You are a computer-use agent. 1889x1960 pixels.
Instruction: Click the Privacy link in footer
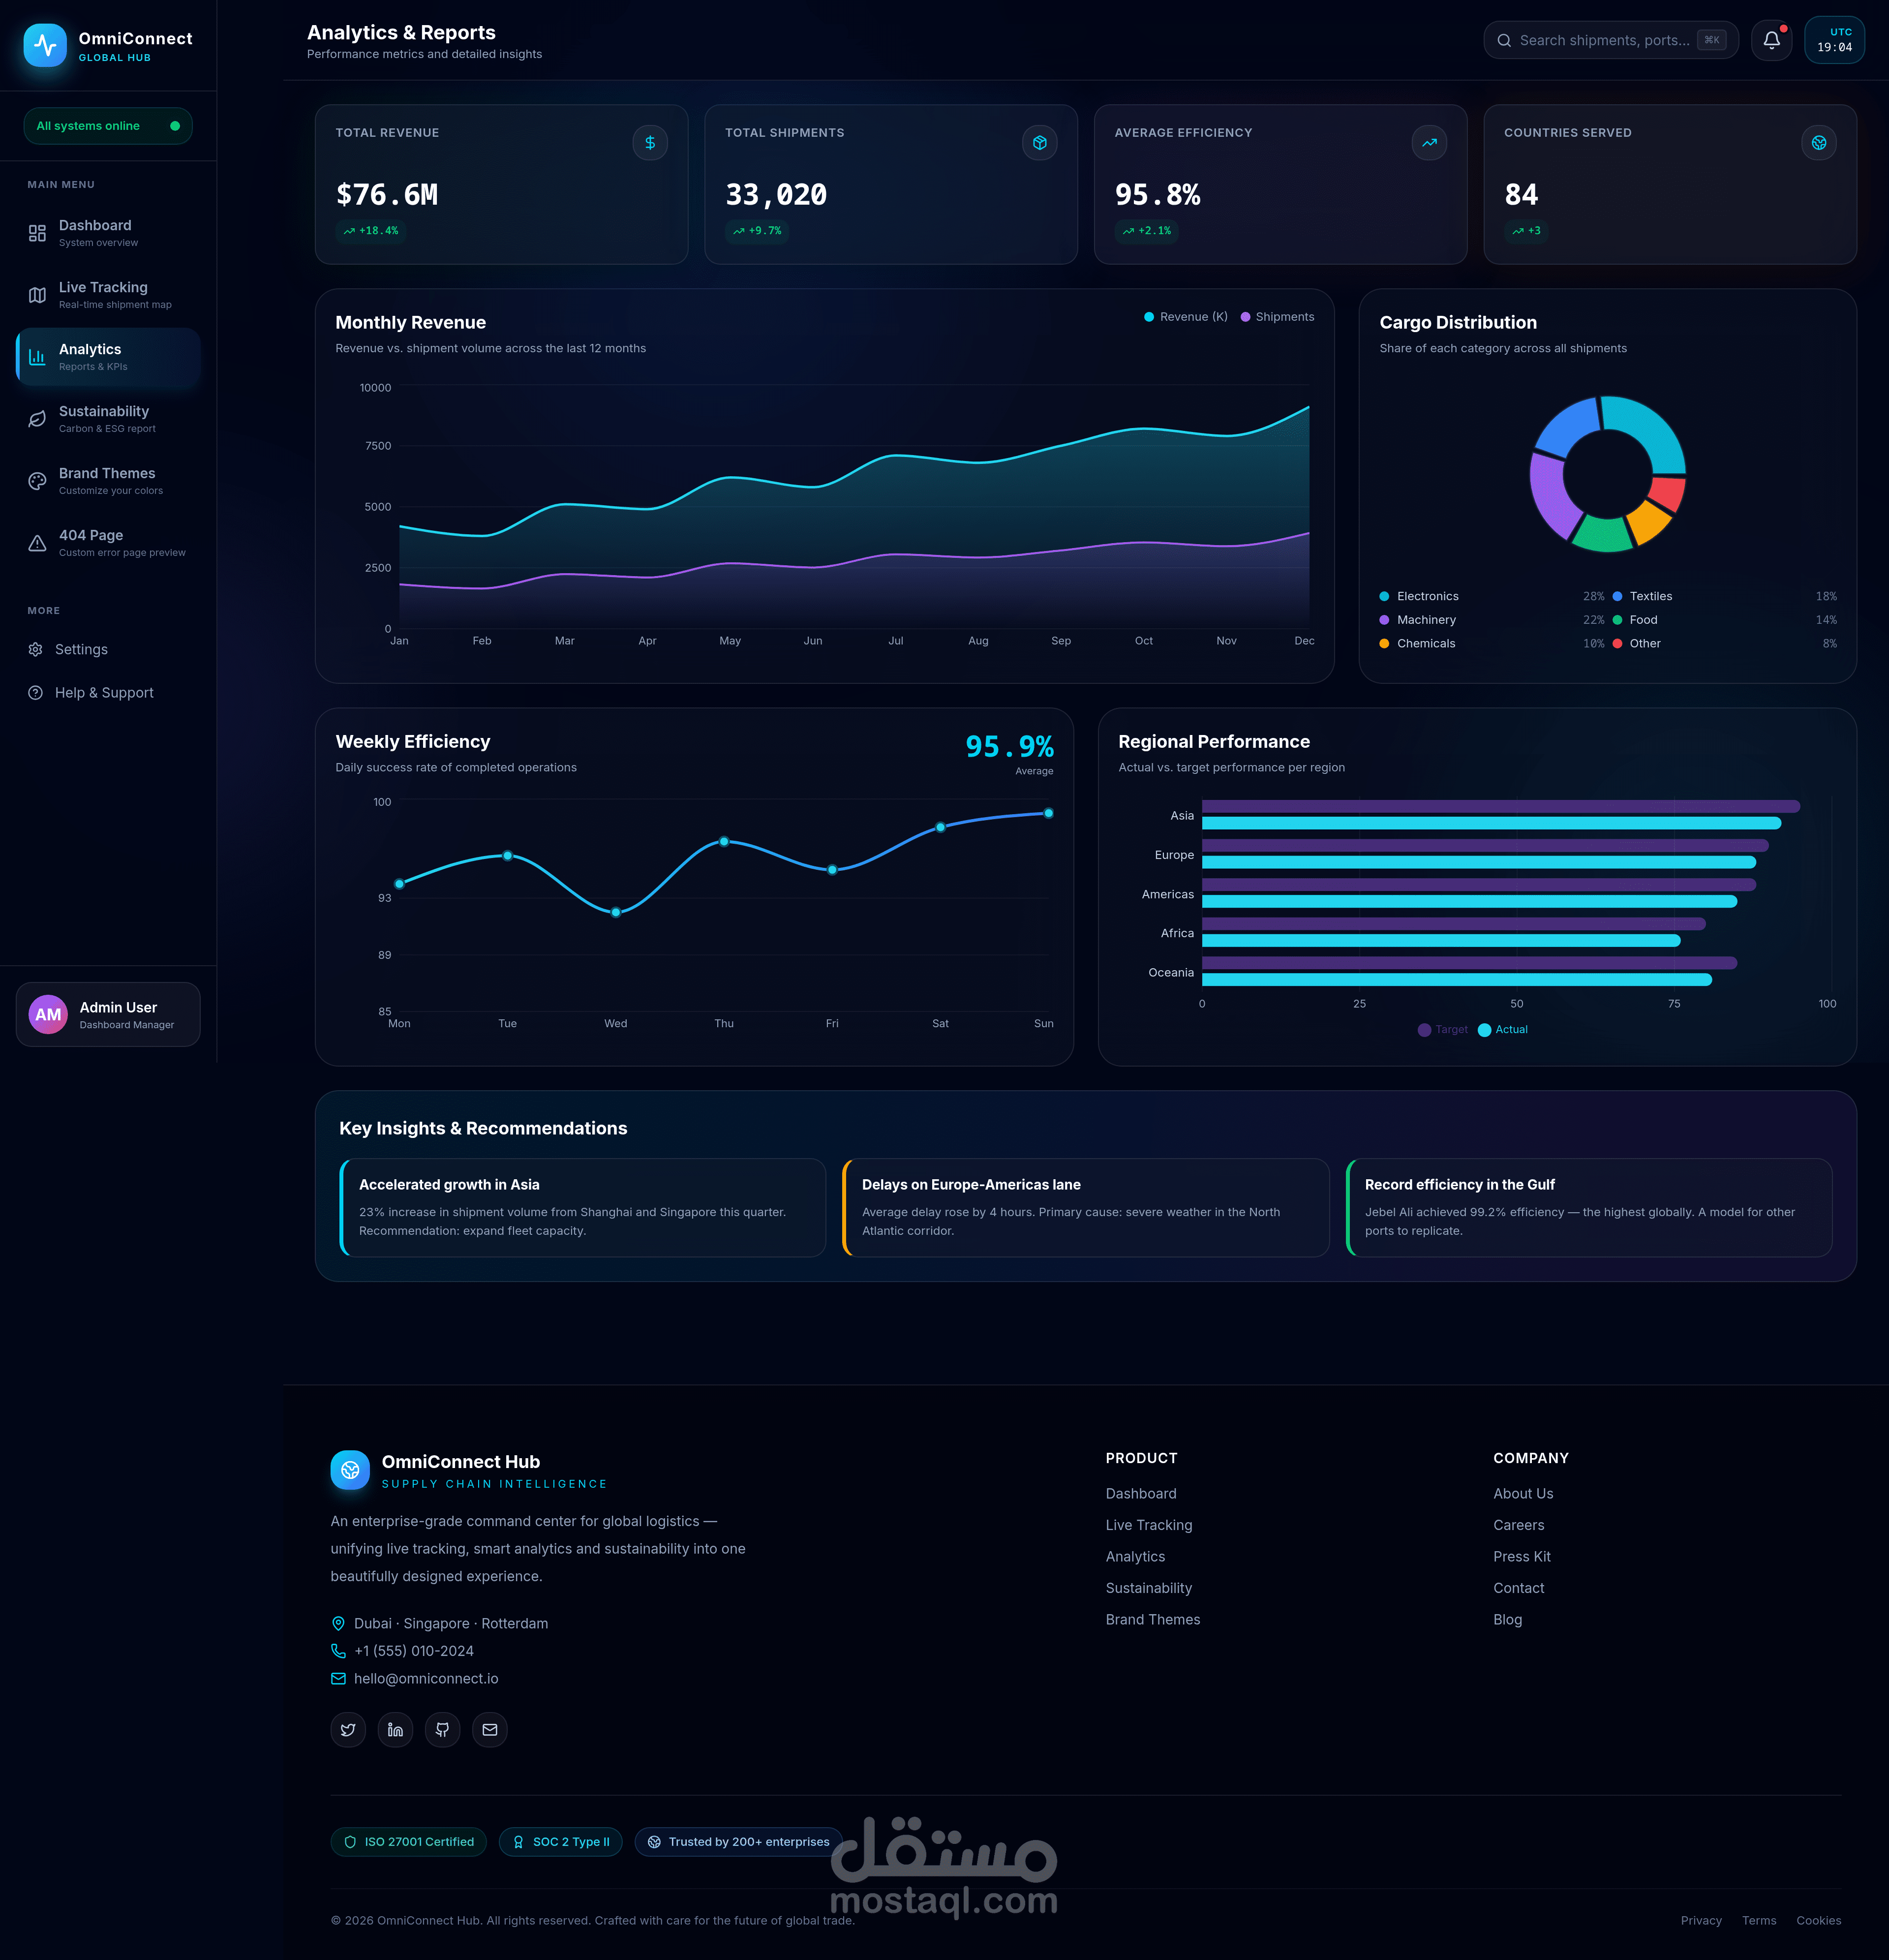click(1701, 1920)
